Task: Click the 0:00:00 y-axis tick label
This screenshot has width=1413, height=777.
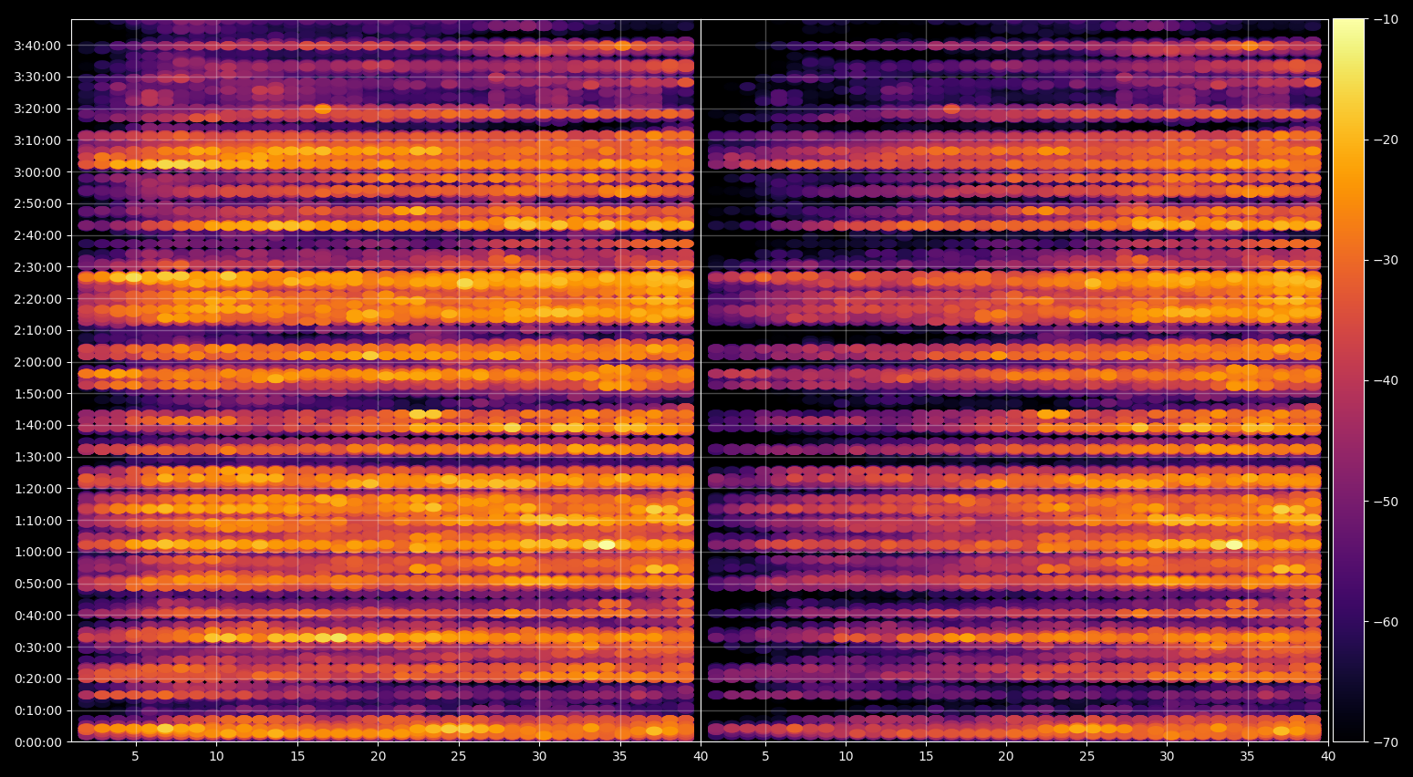Action: (x=37, y=742)
